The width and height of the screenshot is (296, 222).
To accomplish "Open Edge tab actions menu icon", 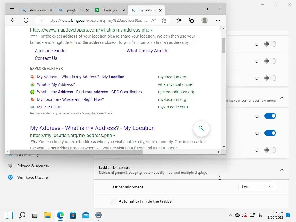I will point(12,10).
